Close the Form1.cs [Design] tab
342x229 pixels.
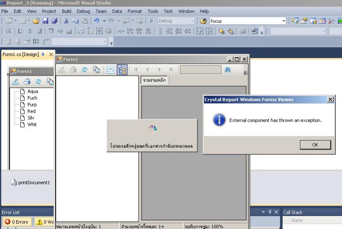click(51, 54)
